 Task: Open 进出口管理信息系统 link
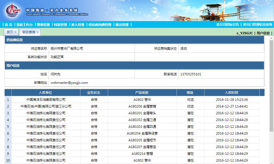(257, 25)
